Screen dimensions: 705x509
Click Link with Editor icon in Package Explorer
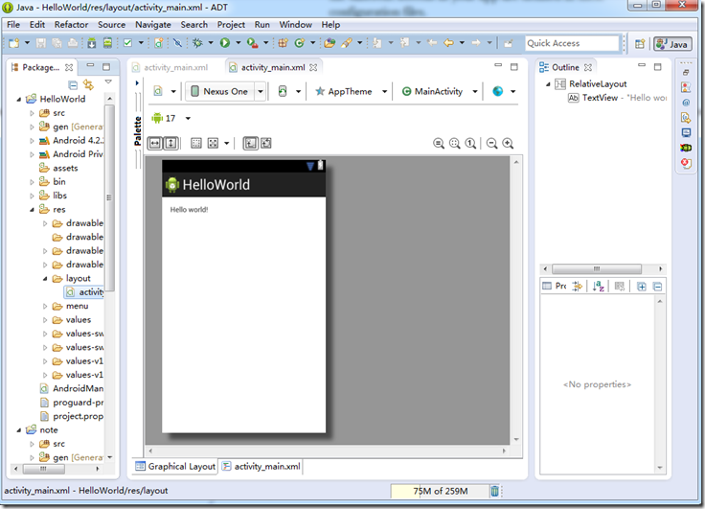[88, 84]
